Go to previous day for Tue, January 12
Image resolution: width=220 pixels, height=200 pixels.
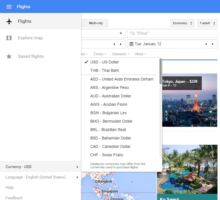[x=206, y=44]
